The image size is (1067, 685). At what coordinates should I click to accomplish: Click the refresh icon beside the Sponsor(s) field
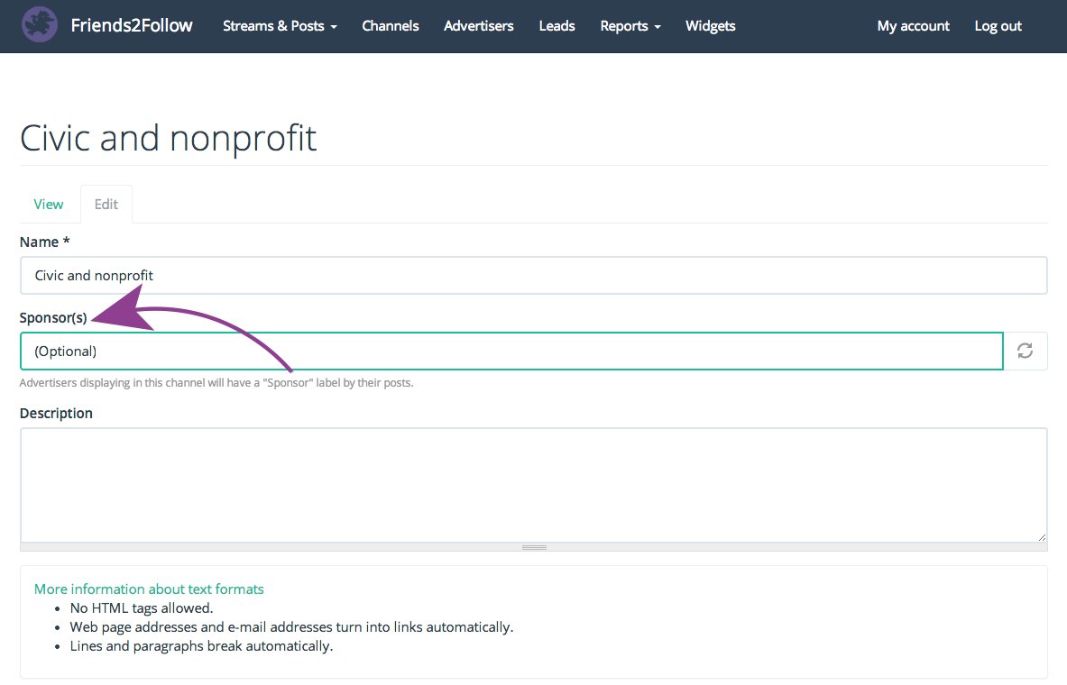point(1025,352)
